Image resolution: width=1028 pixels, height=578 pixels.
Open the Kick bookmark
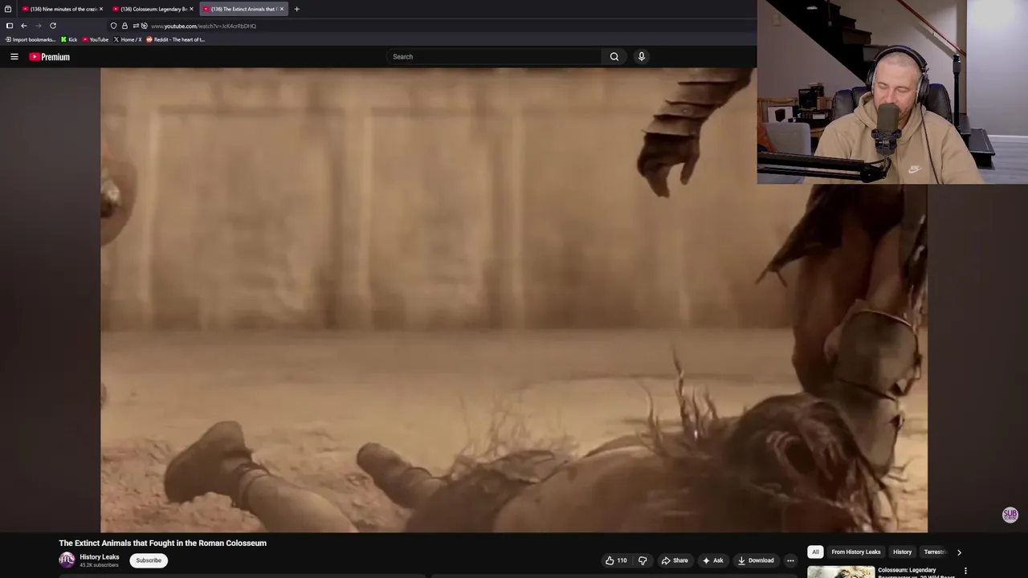[69, 39]
